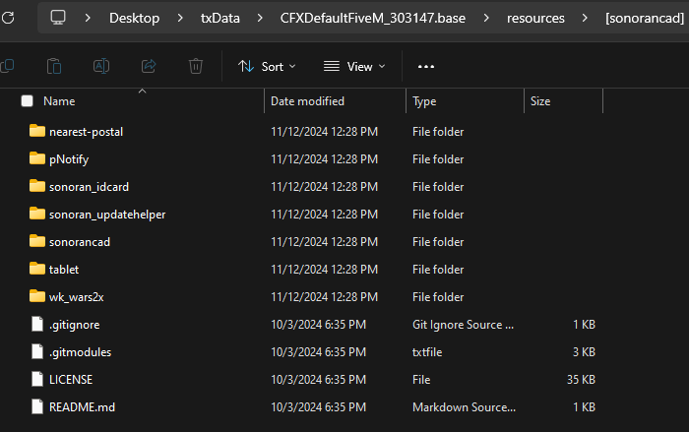
Task: Go to CFXDefaultFiveM_303147.base breadcrumb
Action: pyautogui.click(x=373, y=18)
